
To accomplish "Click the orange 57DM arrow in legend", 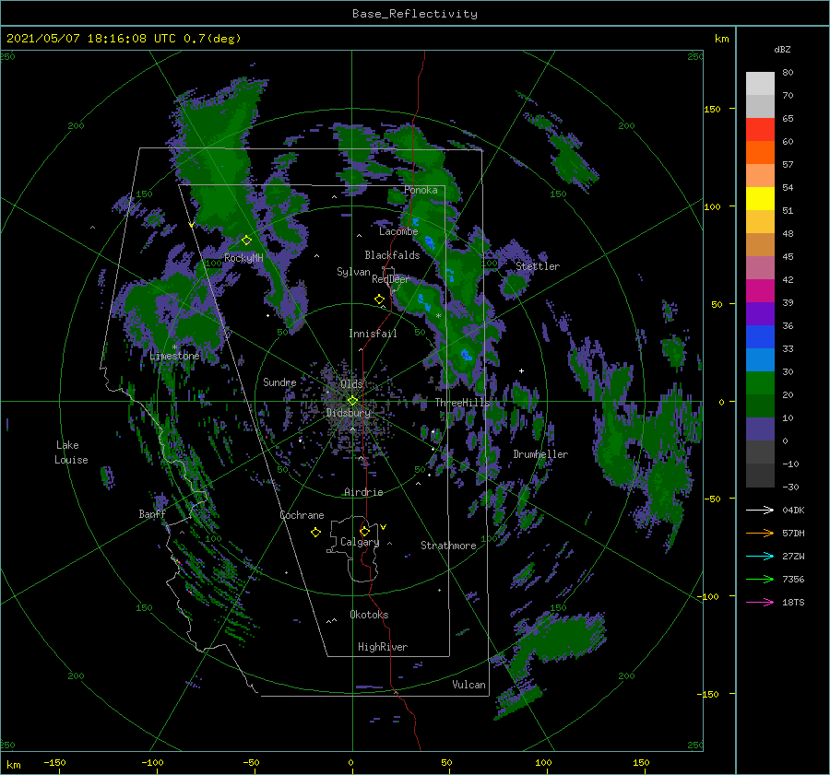I will [x=760, y=534].
